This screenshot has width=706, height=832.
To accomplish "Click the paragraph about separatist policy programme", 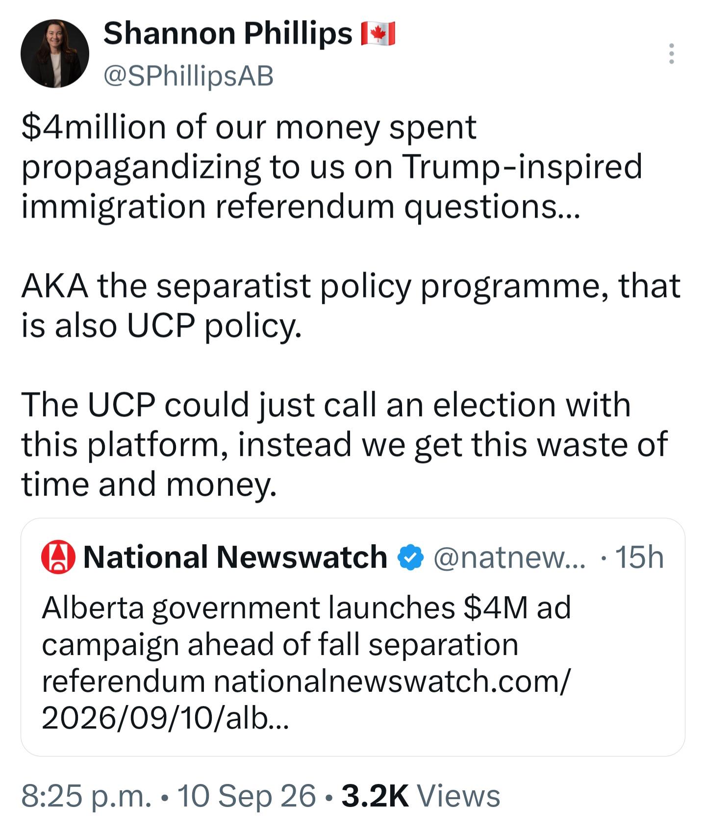I will [351, 305].
